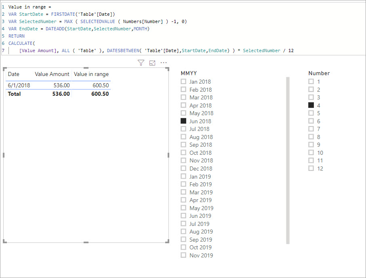Check the Aug 2019 checkbox

tap(183, 231)
